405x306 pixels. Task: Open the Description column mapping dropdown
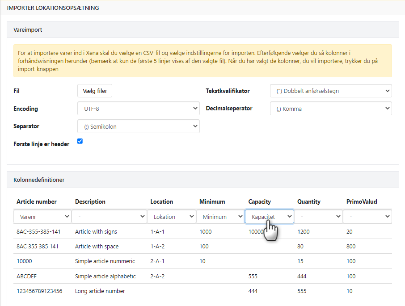110,217
